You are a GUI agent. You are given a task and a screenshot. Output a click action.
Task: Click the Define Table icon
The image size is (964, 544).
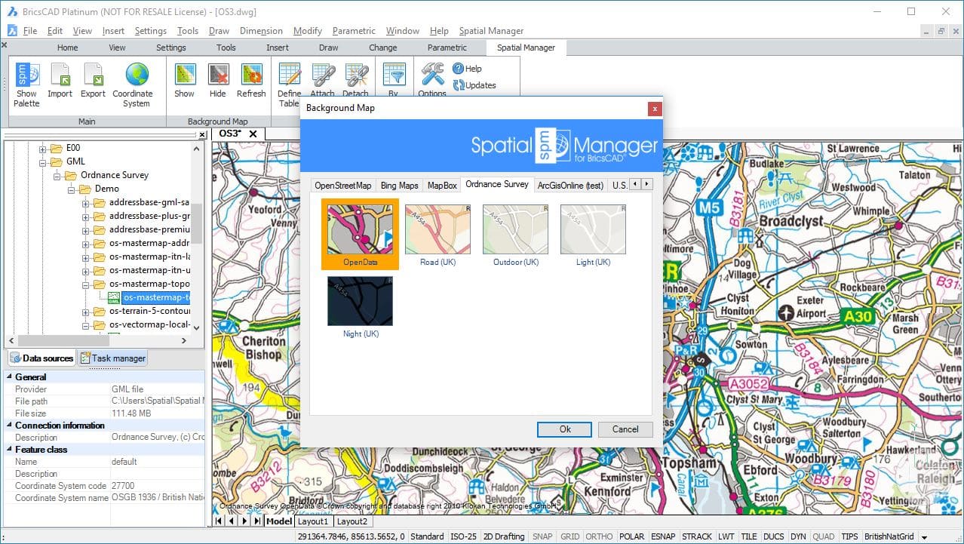[x=290, y=74]
